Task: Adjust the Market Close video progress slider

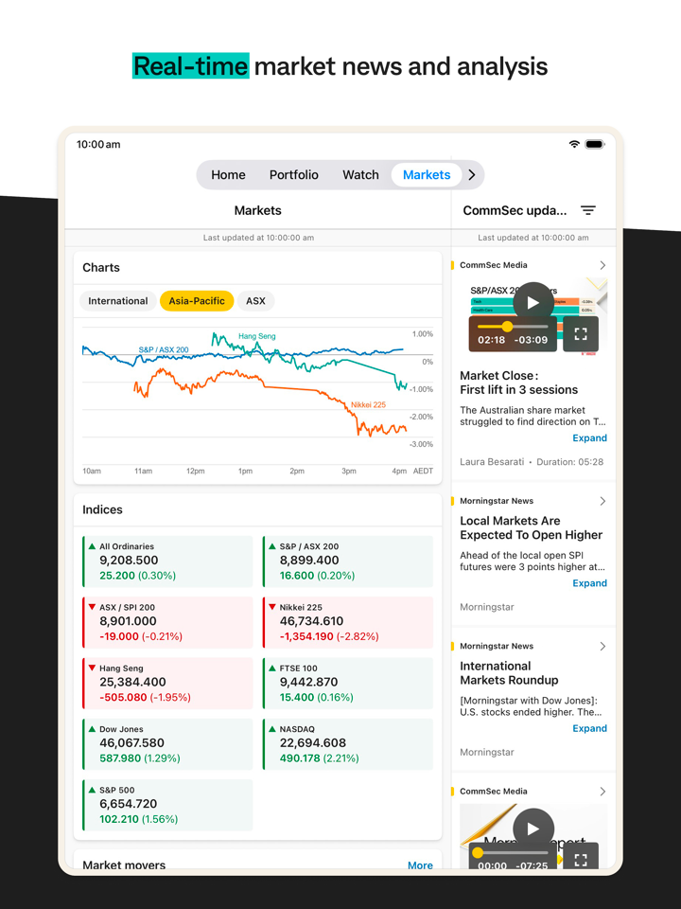Action: coord(508,326)
